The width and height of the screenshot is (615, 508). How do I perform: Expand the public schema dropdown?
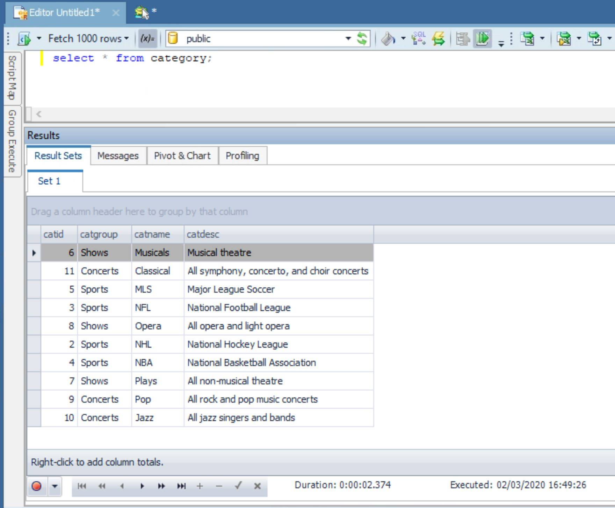[348, 39]
